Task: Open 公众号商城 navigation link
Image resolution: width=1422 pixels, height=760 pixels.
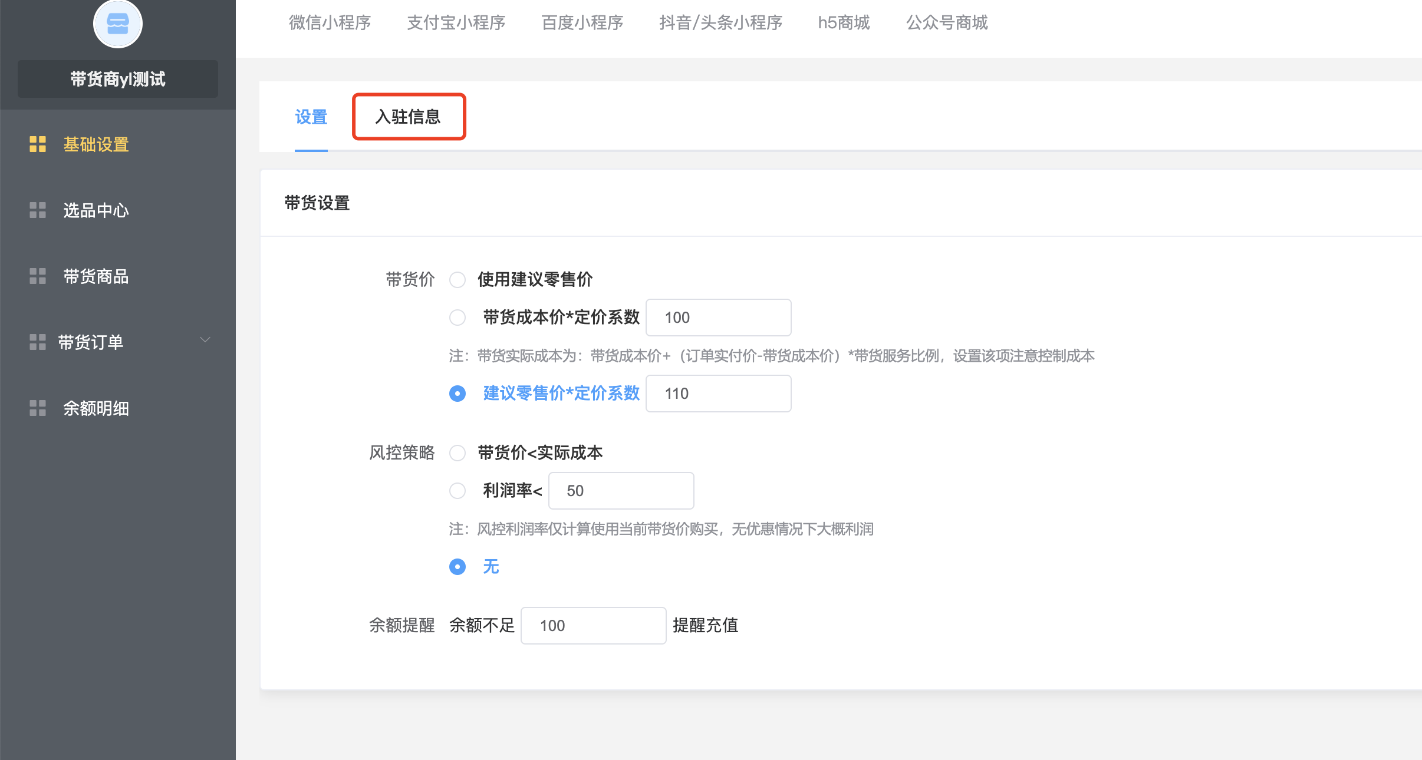Action: [947, 22]
